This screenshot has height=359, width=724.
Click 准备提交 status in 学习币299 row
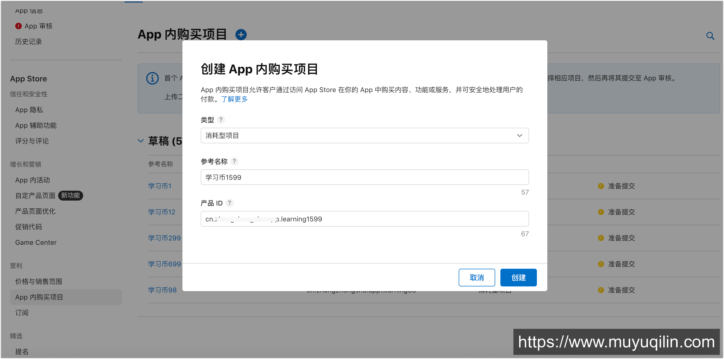(x=621, y=238)
